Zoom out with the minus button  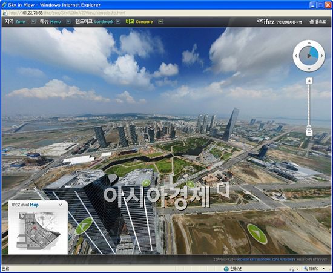pyautogui.click(x=309, y=133)
